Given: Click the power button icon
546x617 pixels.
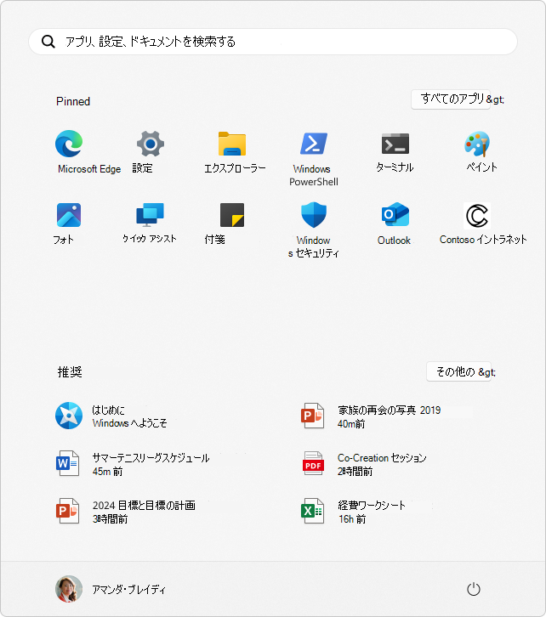Looking at the screenshot, I should [x=474, y=589].
